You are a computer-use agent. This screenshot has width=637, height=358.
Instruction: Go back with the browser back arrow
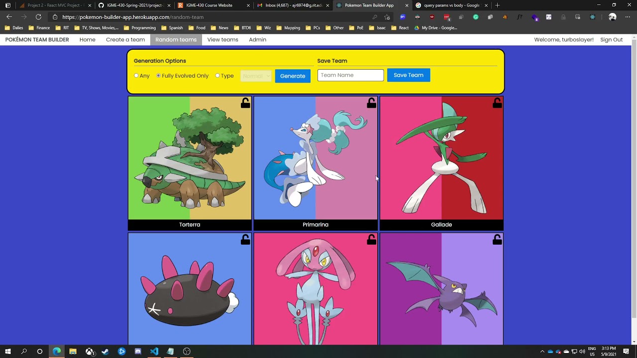click(9, 17)
